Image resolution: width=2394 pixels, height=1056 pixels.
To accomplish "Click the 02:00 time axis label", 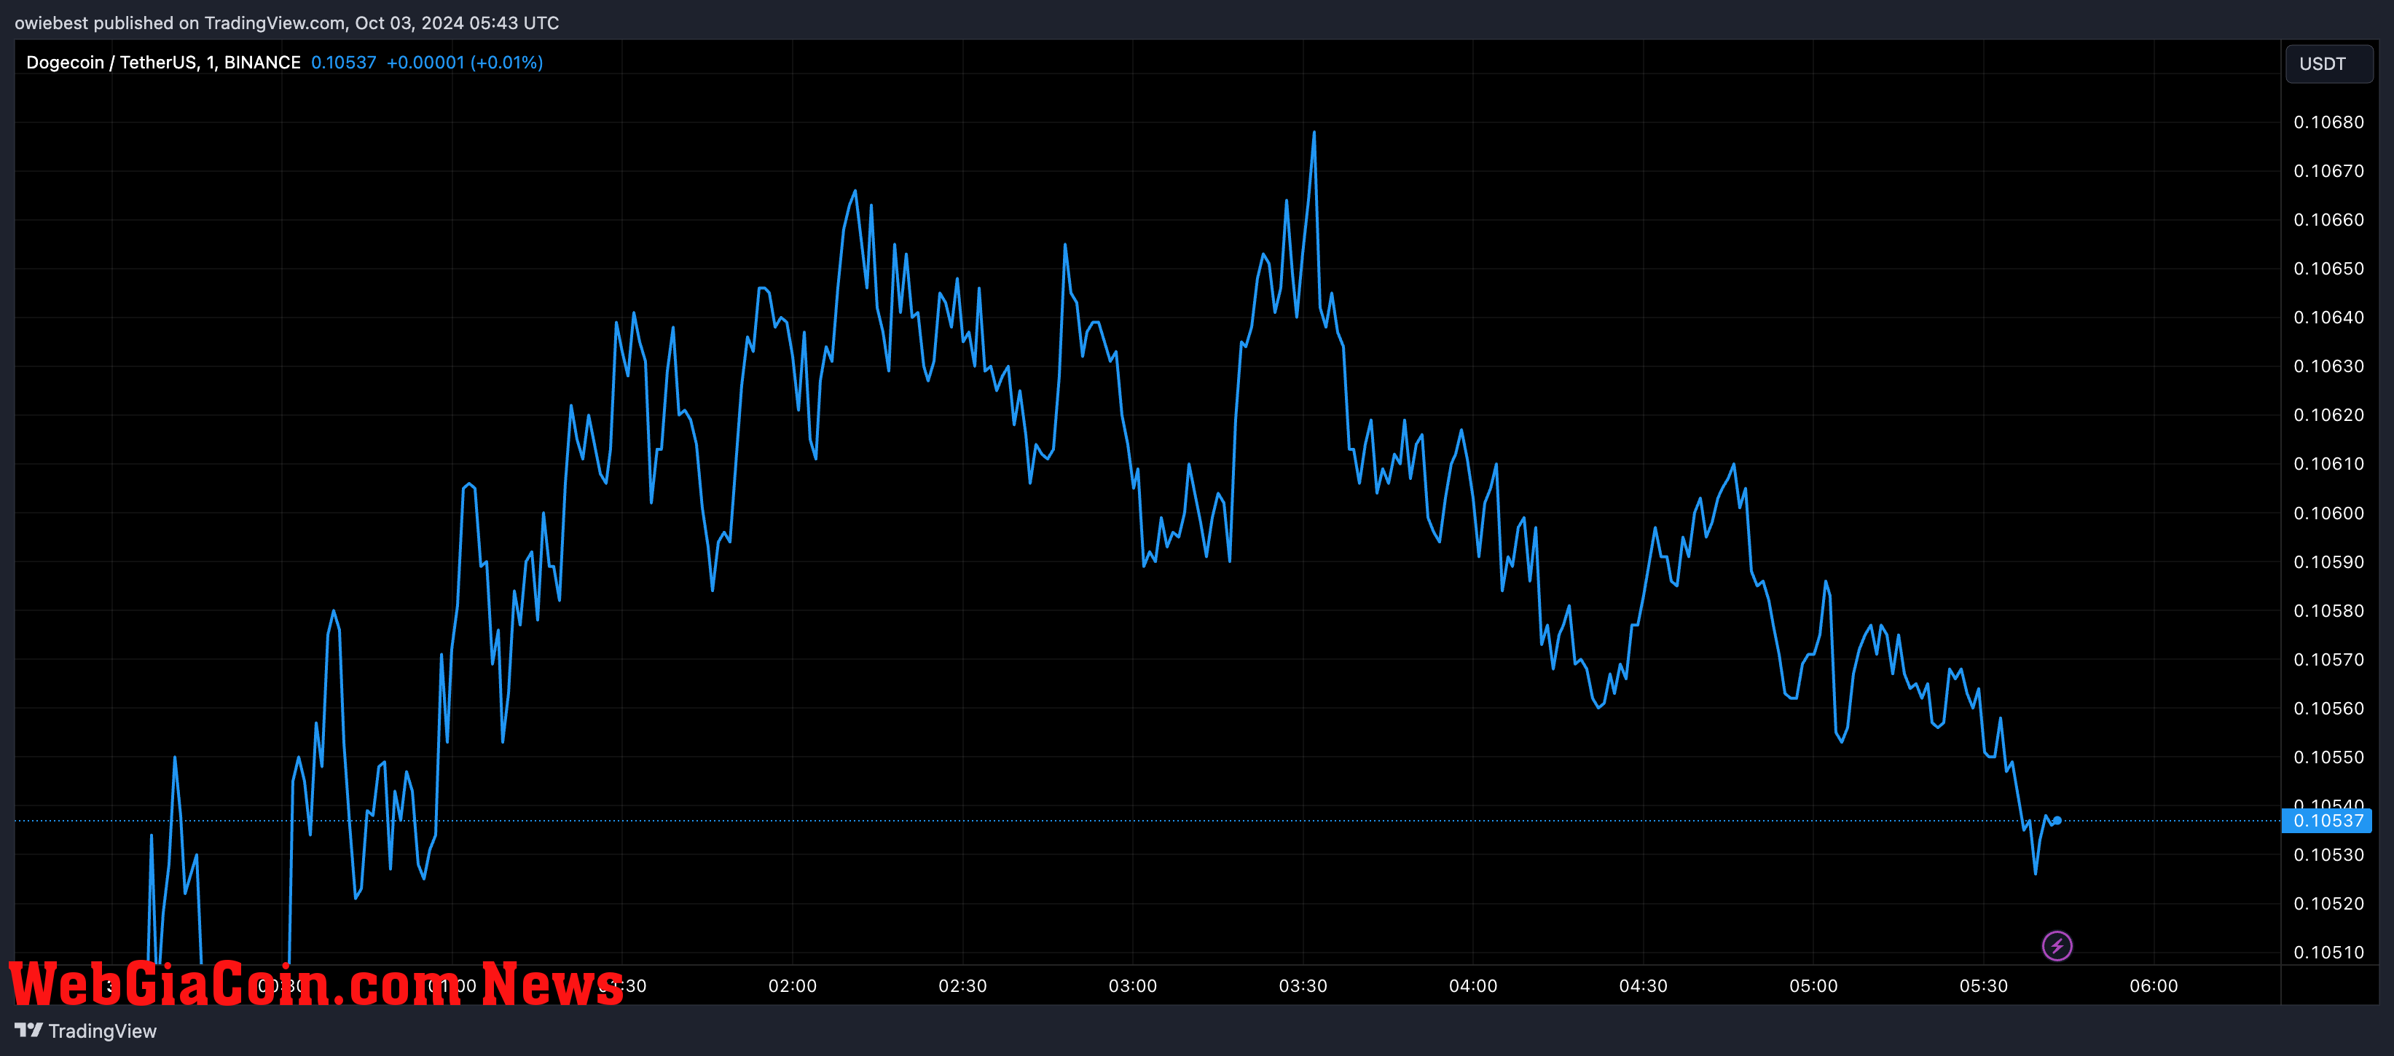I will point(792,985).
